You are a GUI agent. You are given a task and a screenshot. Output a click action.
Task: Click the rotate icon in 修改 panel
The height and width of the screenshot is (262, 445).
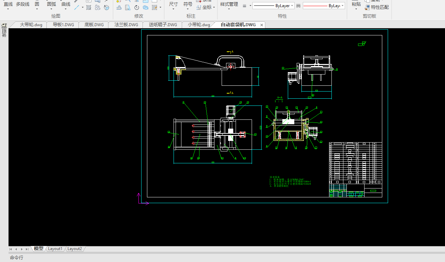[136, 7]
